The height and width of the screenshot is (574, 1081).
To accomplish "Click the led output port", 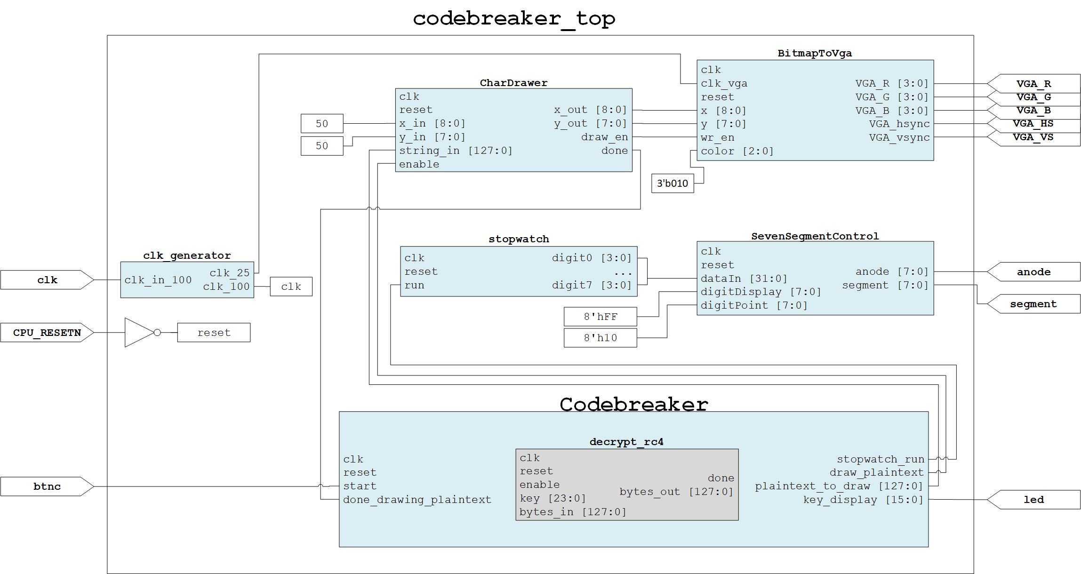I will pos(1033,500).
